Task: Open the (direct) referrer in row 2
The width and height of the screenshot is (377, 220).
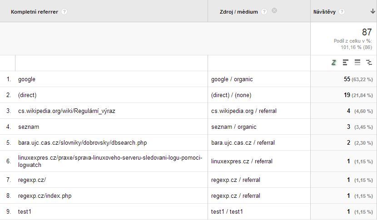Action: point(27,95)
